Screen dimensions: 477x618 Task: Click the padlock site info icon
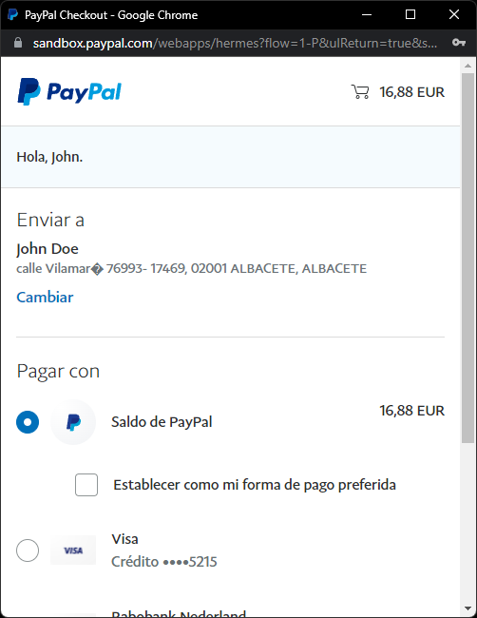pos(18,43)
